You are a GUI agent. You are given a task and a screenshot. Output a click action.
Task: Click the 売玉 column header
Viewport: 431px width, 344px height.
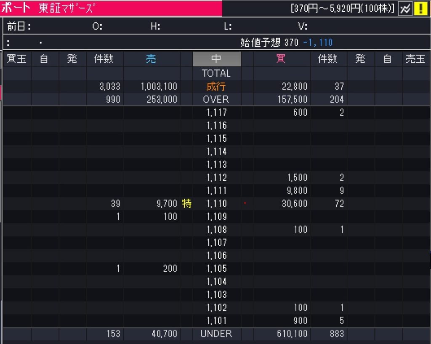pos(415,59)
